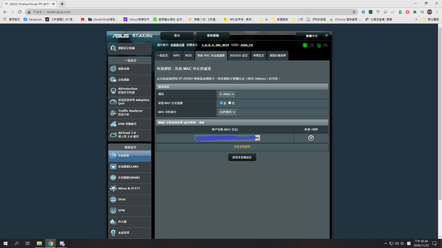442x248 pixels.
Task: Open the Network Map page in sidebar
Action: pos(130,69)
